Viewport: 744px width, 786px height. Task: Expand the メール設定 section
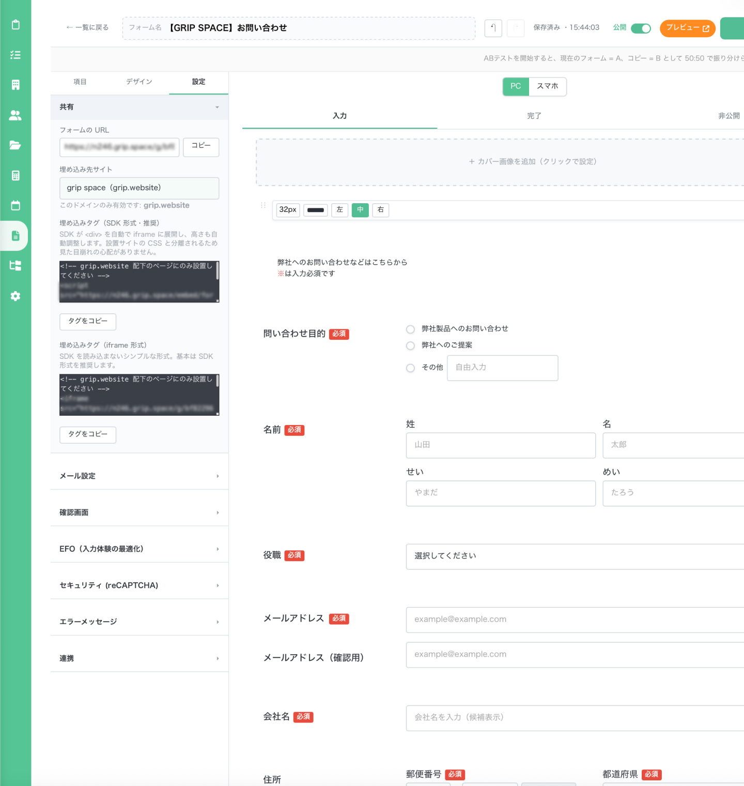tap(139, 476)
